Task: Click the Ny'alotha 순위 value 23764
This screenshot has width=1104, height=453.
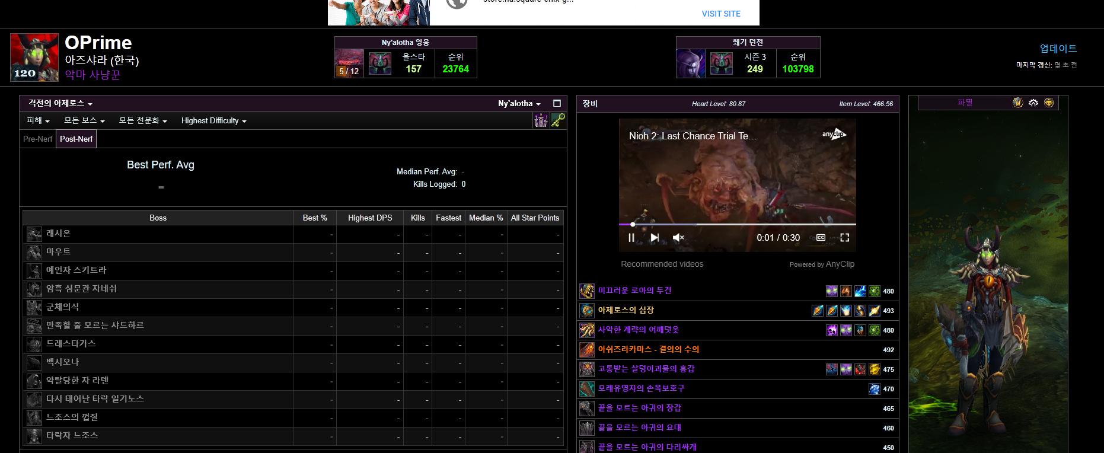Action: tap(455, 69)
